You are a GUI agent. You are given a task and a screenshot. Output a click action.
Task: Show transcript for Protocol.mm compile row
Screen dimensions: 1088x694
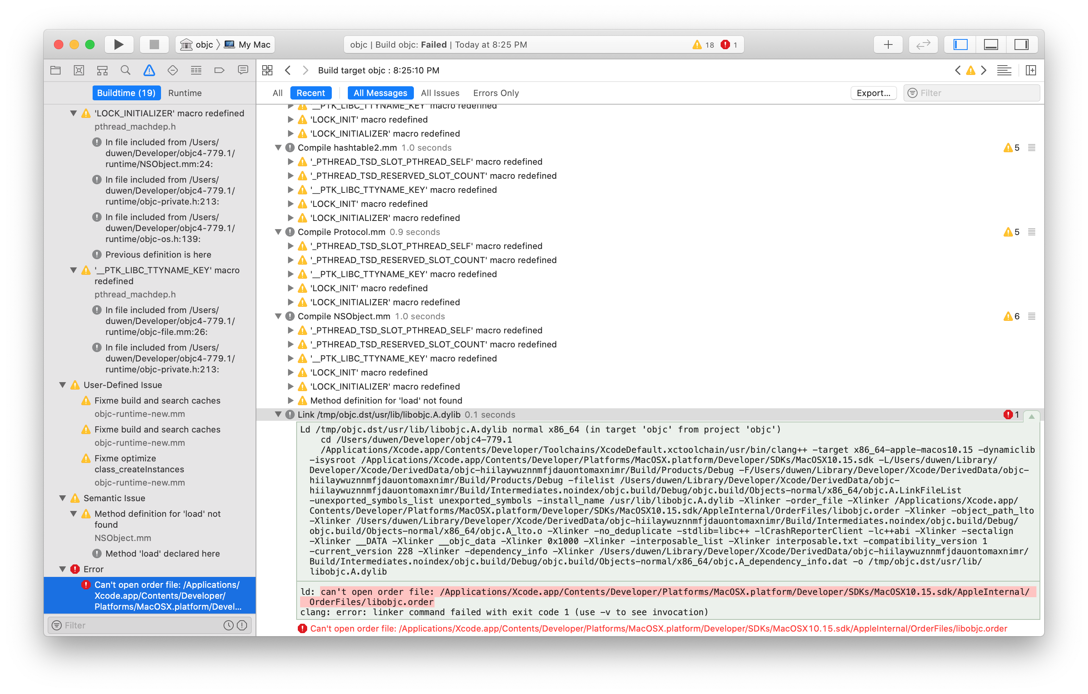(1031, 232)
